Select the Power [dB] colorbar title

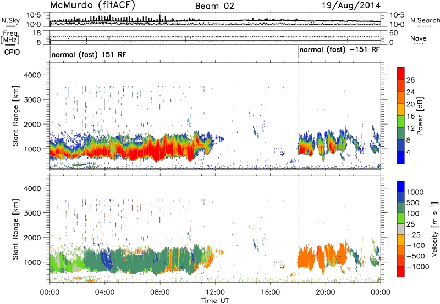[420, 116]
